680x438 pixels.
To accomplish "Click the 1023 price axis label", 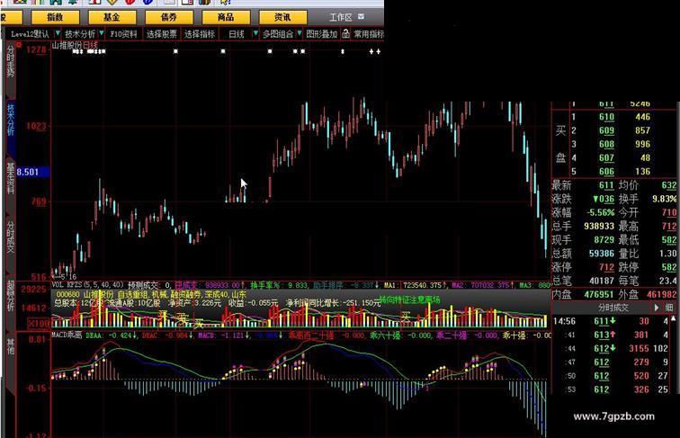I will (x=36, y=126).
